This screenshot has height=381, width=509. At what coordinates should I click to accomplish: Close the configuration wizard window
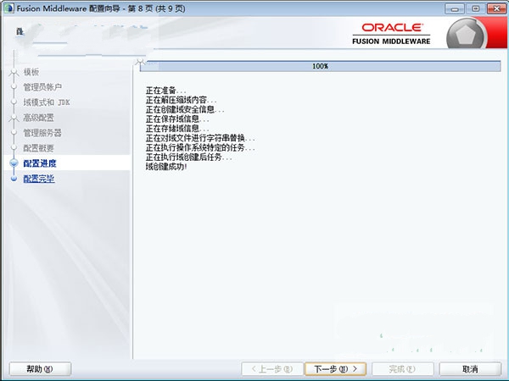coord(496,8)
